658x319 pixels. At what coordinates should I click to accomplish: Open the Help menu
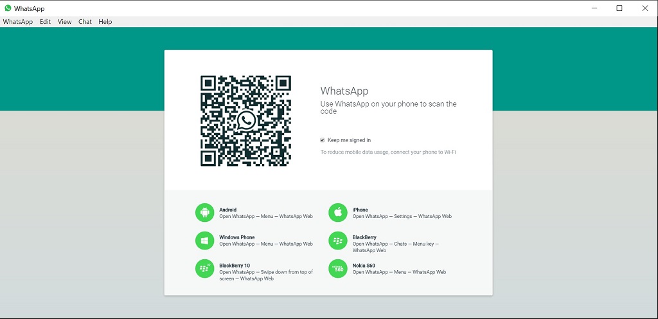pyautogui.click(x=105, y=22)
